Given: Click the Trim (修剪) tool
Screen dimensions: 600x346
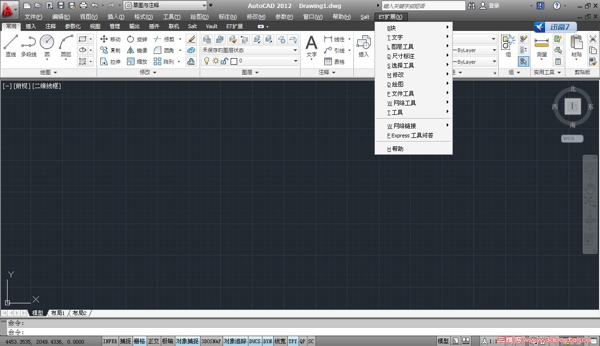Looking at the screenshot, I should pos(164,39).
